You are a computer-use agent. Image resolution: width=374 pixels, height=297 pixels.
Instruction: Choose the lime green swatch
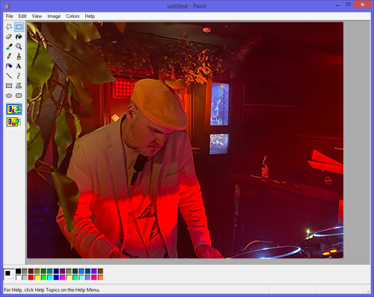(43, 278)
